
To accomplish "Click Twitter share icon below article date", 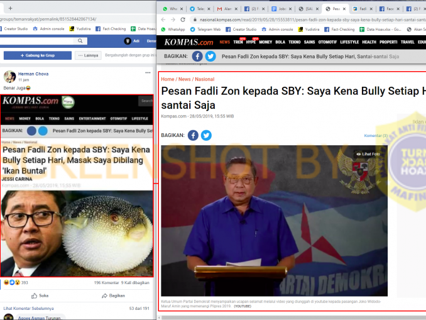I will click(206, 135).
